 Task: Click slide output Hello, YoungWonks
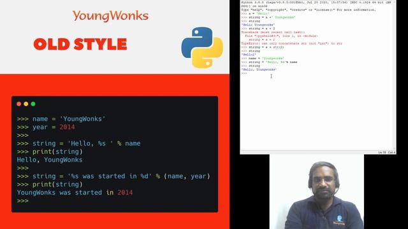pos(50,160)
